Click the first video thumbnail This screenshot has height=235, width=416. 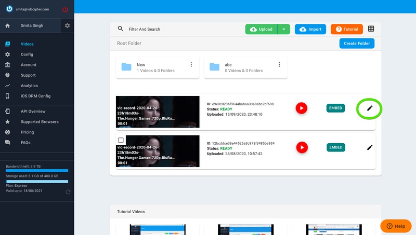click(158, 112)
